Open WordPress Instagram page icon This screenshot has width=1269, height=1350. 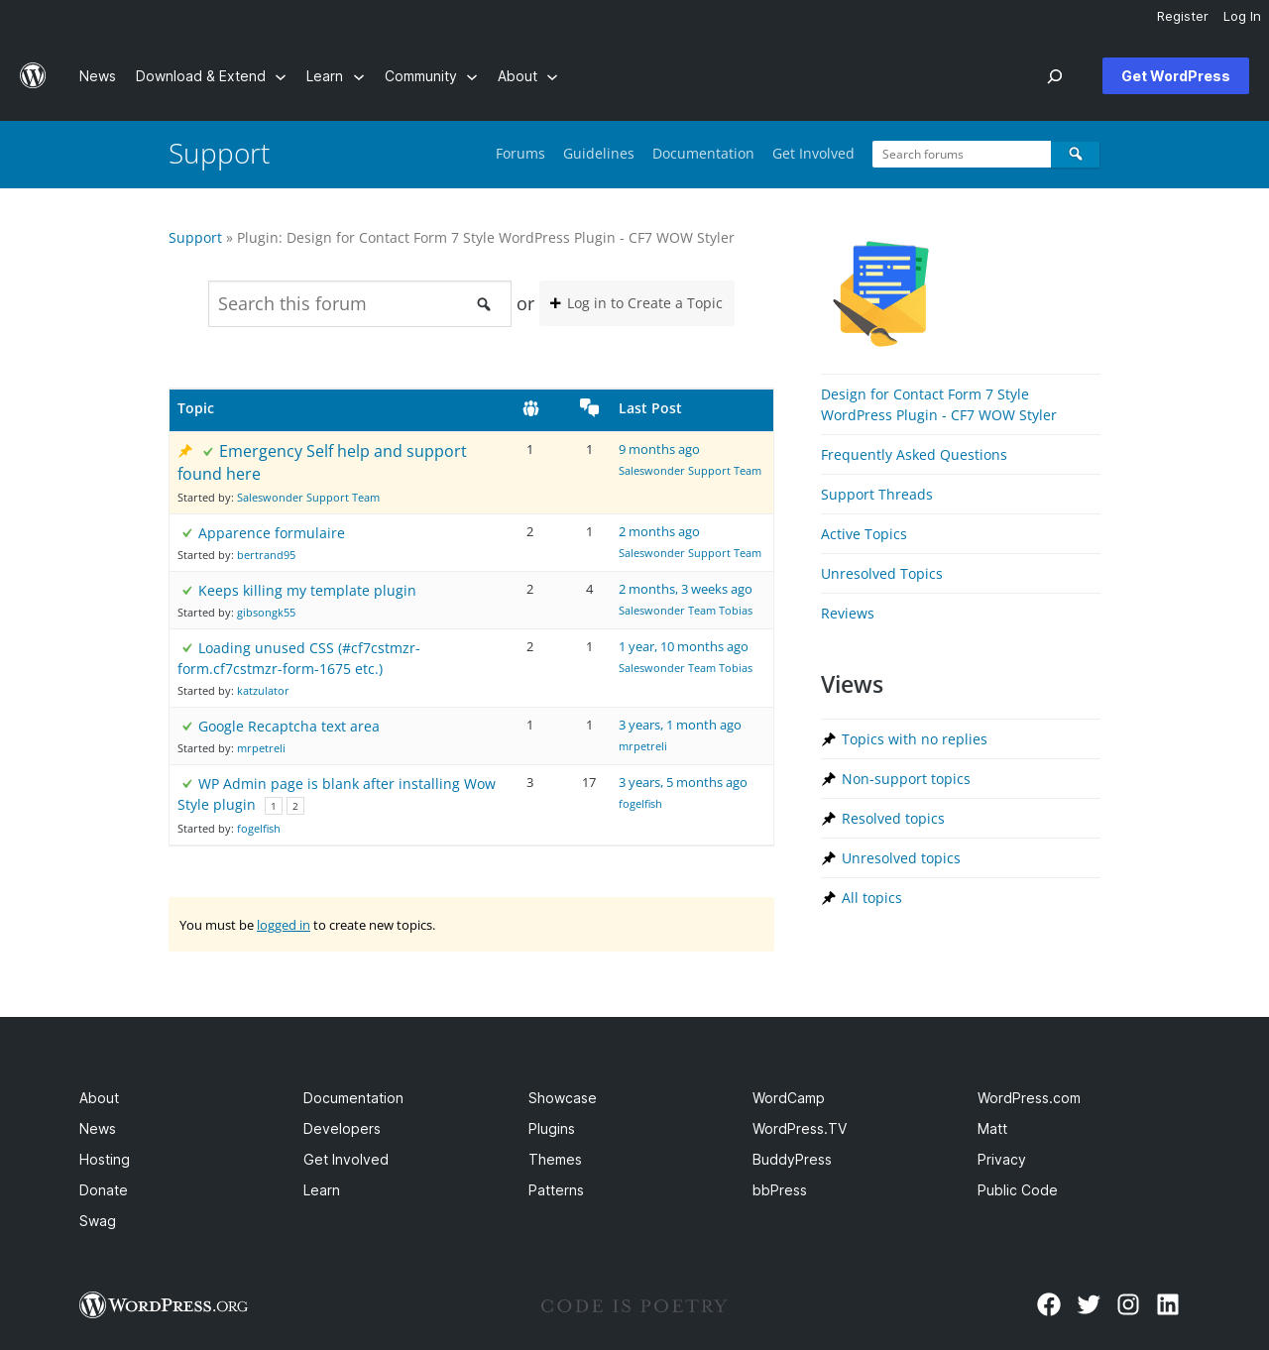pyautogui.click(x=1128, y=1304)
